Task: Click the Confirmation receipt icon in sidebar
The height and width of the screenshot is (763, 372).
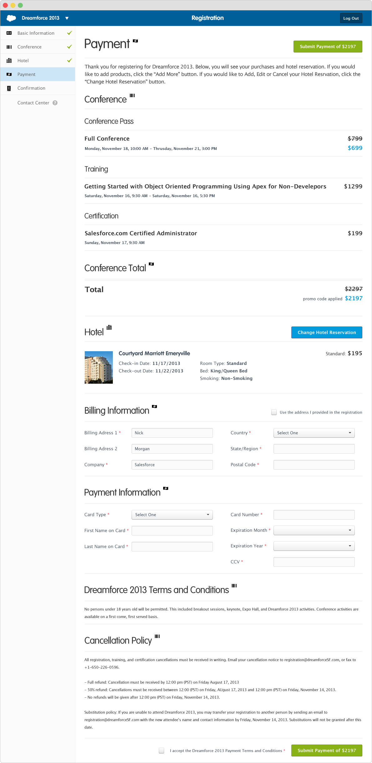Action: pyautogui.click(x=9, y=88)
